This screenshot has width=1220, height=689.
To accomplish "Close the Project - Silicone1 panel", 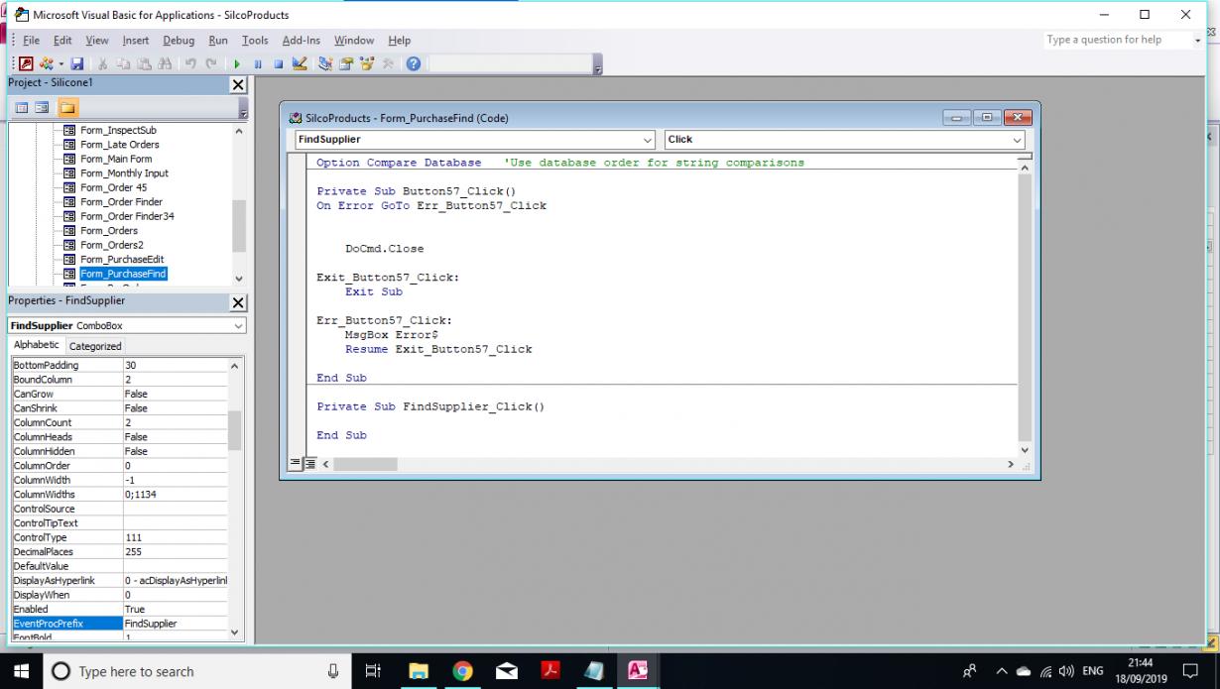I will pos(238,85).
